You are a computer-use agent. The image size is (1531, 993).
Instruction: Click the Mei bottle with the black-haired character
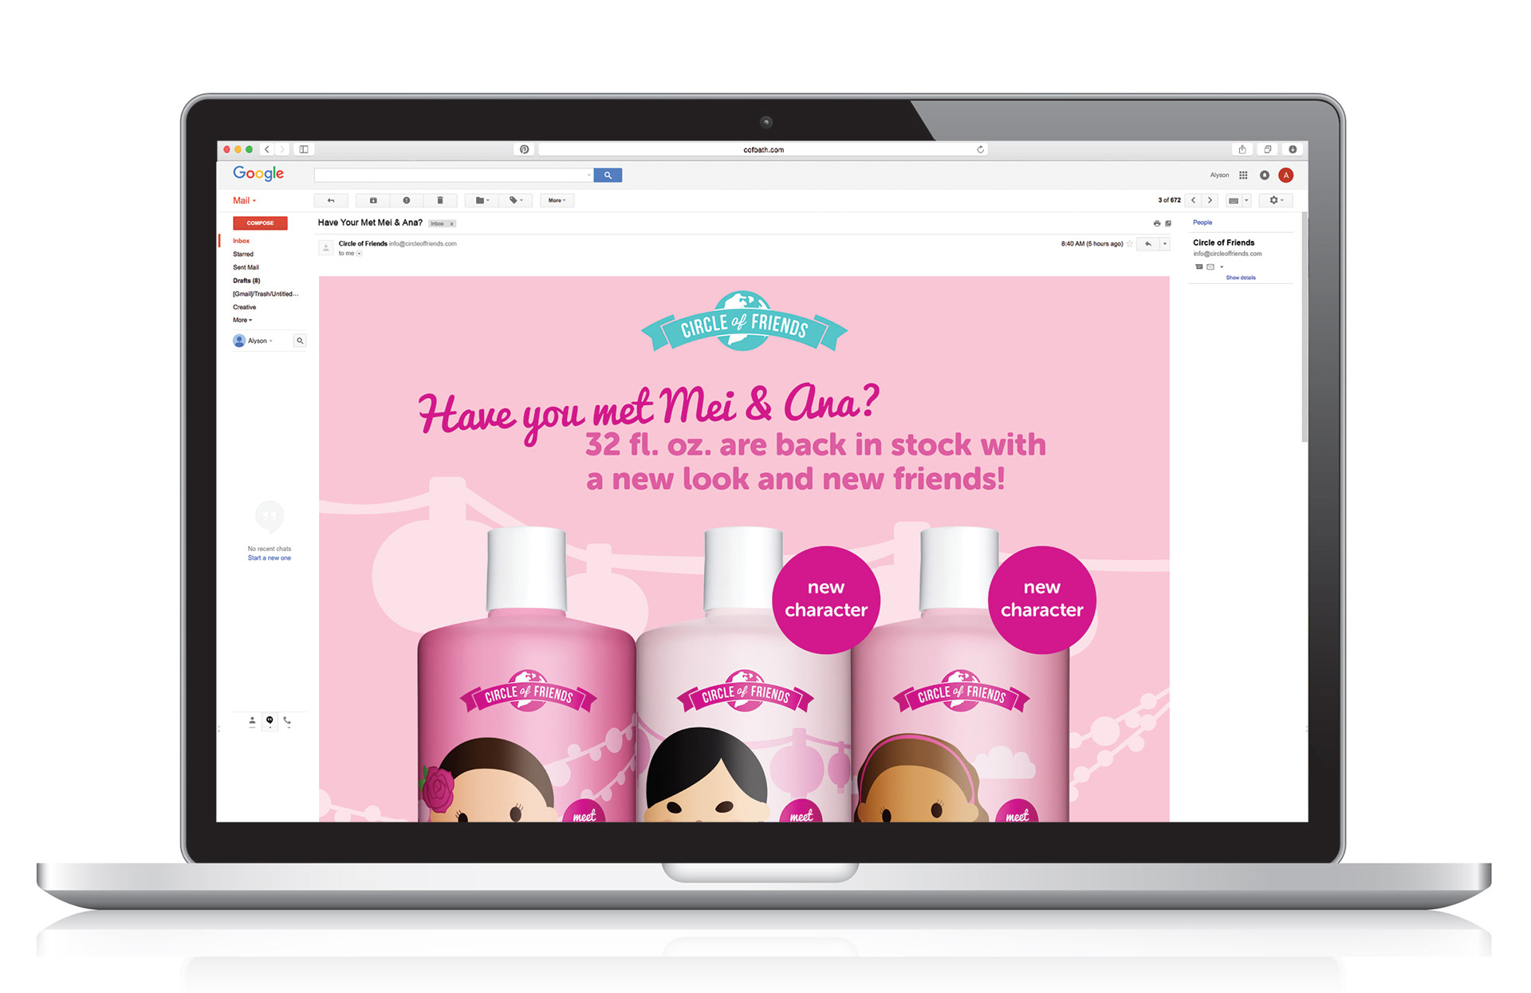coord(744,675)
